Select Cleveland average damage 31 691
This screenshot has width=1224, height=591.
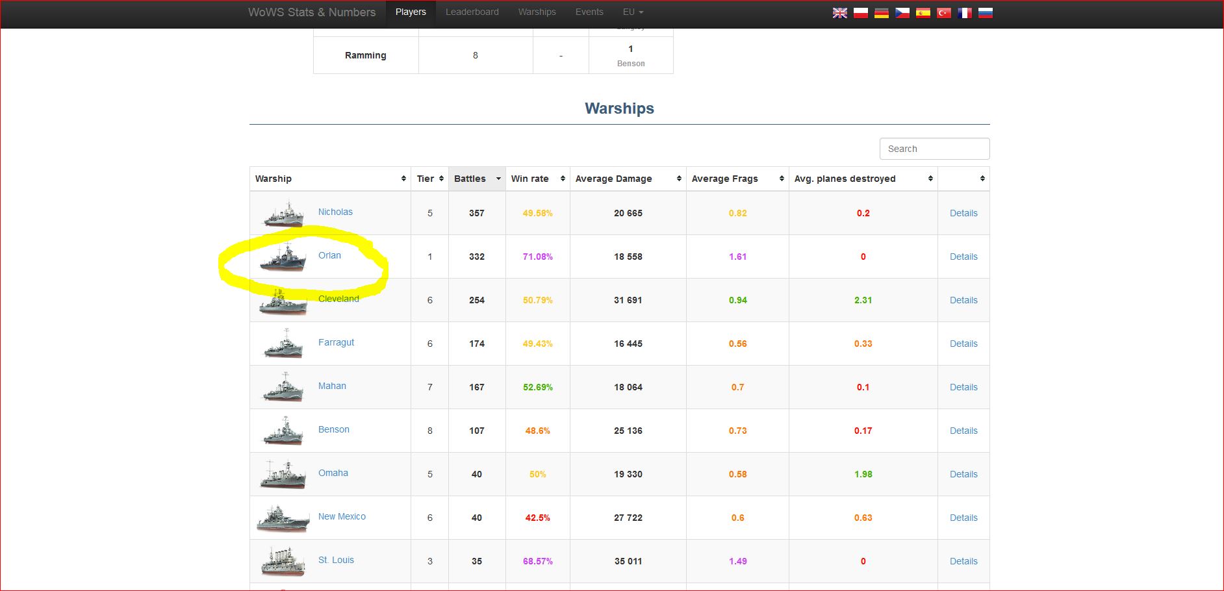[x=628, y=300]
